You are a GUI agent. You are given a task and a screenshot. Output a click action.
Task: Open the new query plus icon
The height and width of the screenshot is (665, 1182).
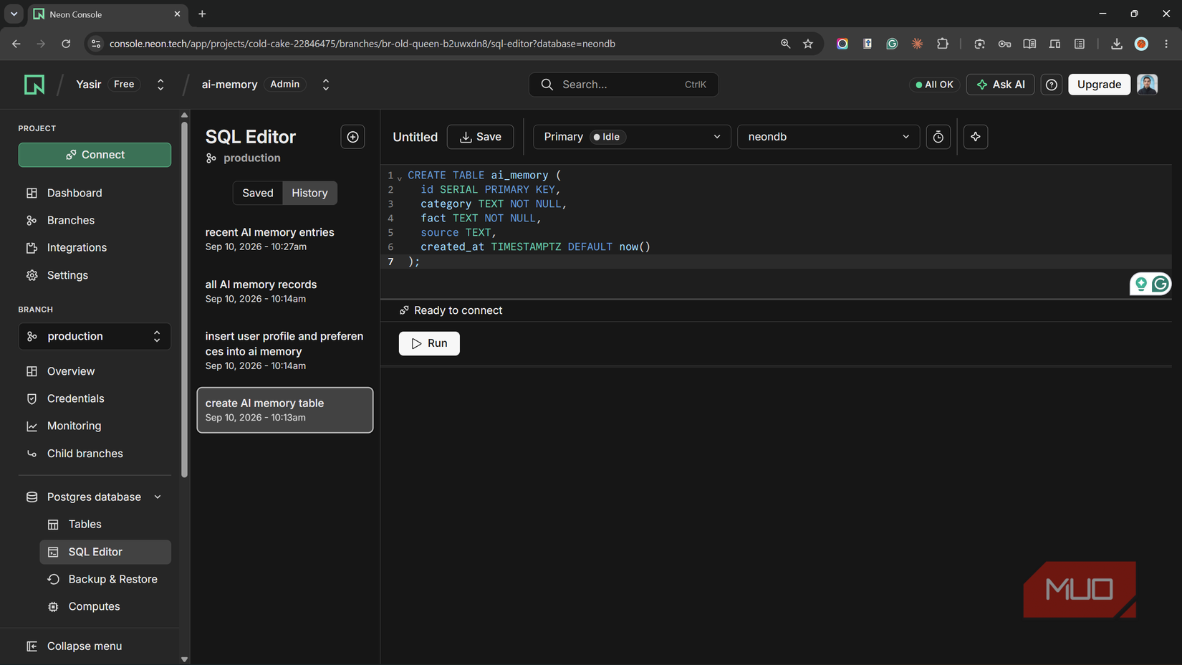pos(352,137)
